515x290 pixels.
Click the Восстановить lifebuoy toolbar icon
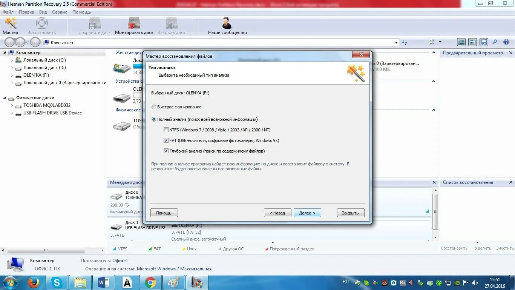pyautogui.click(x=41, y=26)
